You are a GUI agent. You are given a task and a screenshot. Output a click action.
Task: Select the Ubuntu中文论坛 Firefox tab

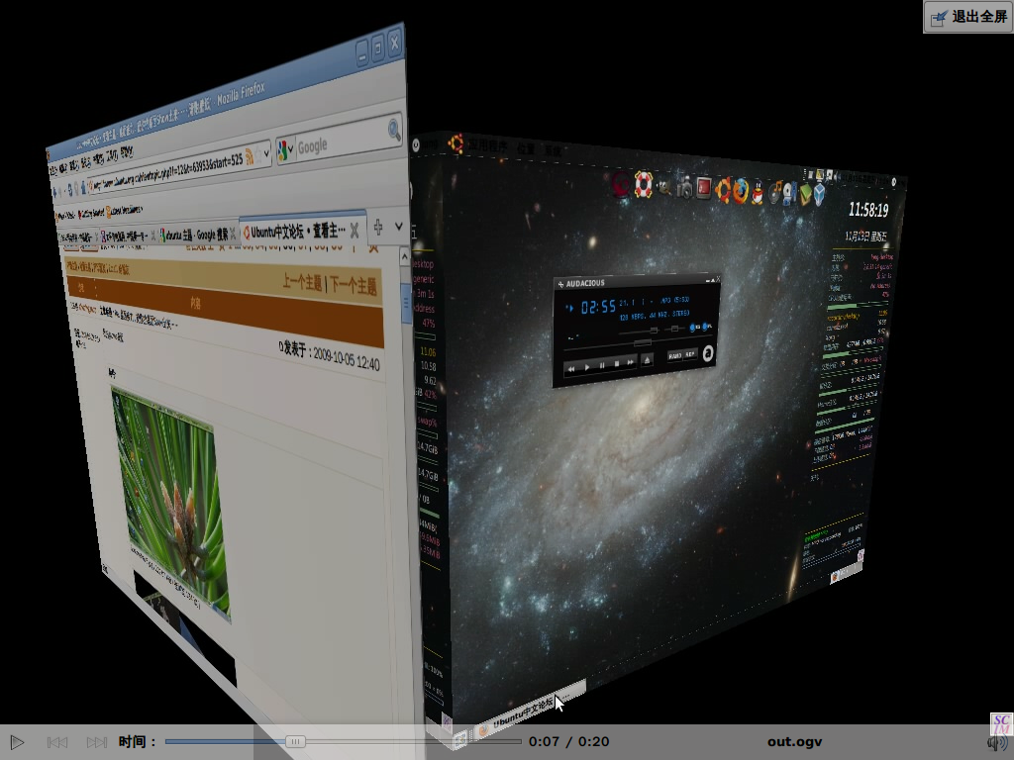coord(297,231)
